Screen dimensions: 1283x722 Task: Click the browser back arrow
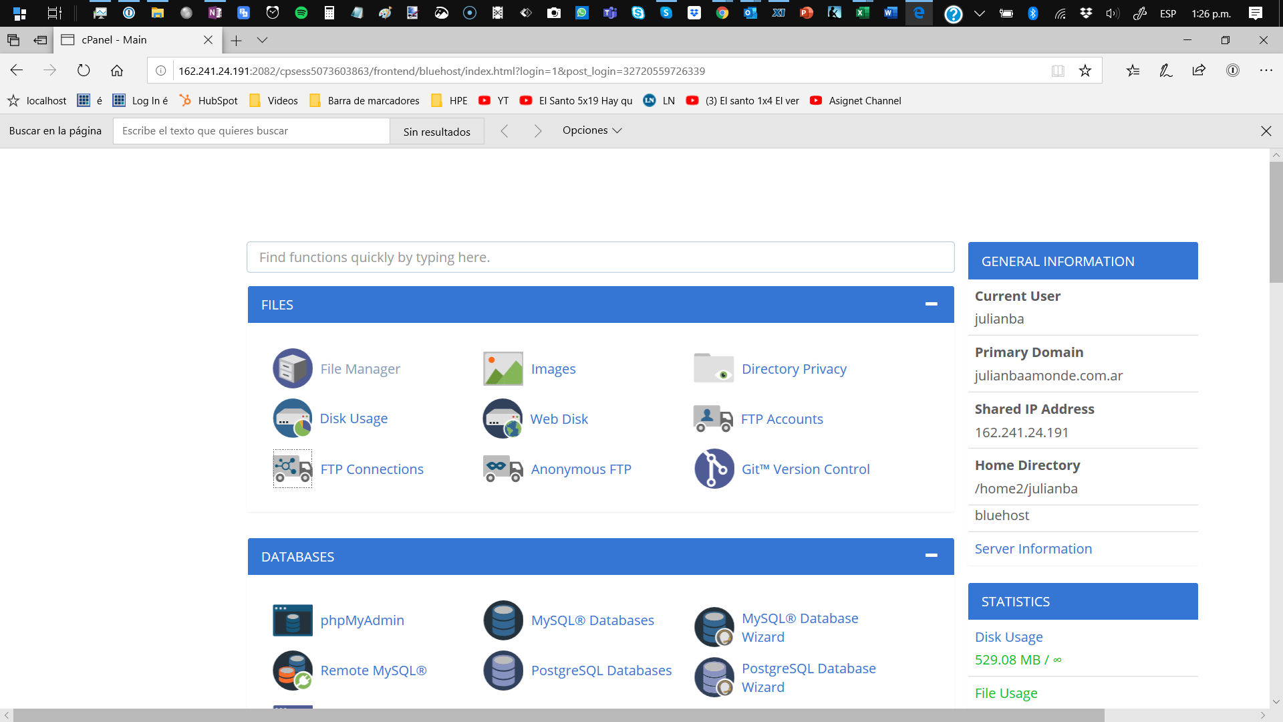[x=17, y=70]
